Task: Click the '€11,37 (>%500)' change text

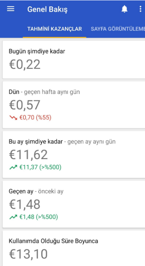Action: pyautogui.click(x=40, y=167)
